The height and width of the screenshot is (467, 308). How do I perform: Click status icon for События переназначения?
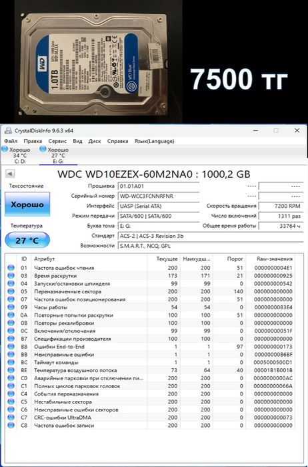[11, 394]
